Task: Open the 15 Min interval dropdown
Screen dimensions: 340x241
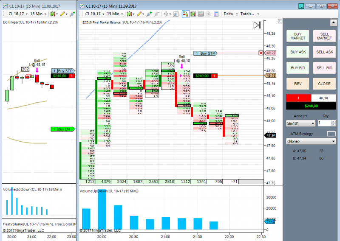Action: 115,14
